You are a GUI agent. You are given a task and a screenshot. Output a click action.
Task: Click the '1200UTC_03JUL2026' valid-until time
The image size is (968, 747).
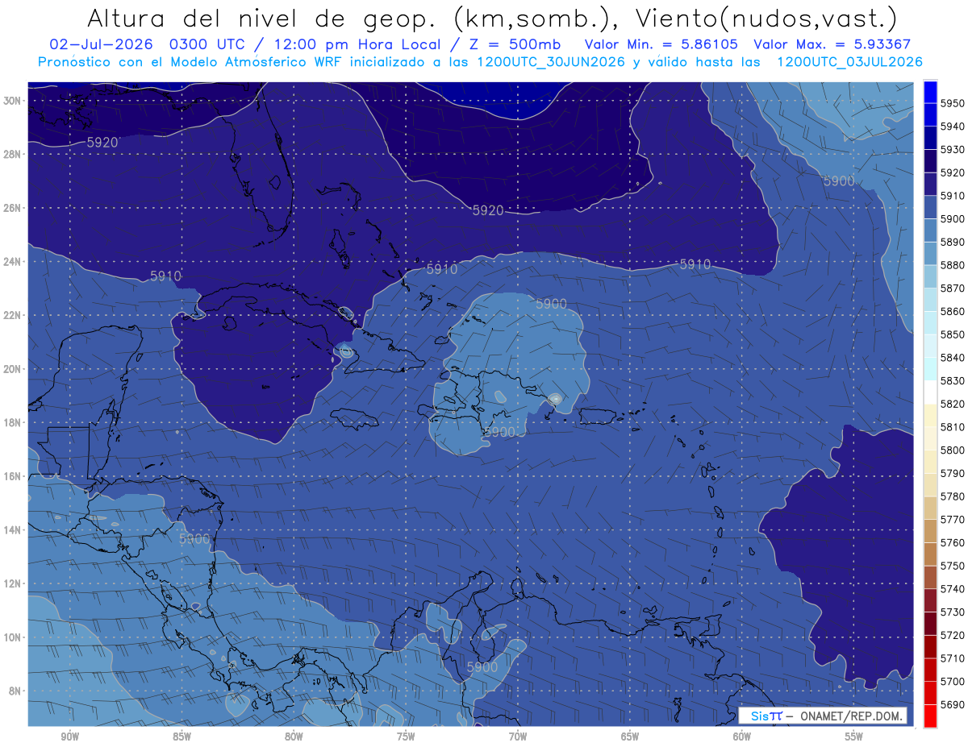point(849,61)
